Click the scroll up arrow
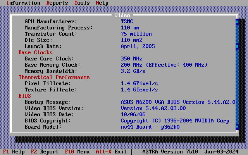 (x=237, y=22)
